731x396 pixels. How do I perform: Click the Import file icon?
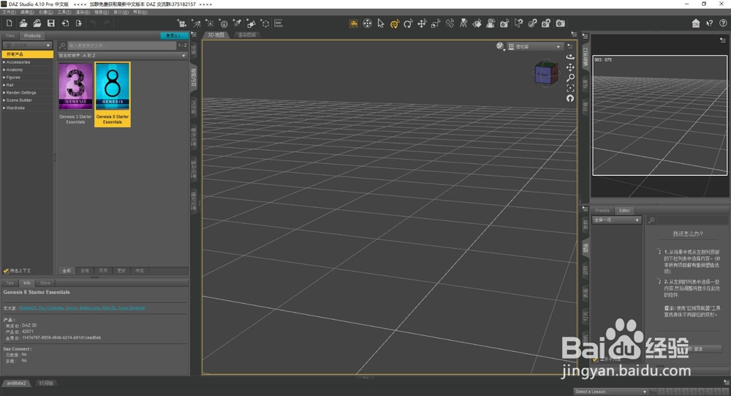(x=65, y=23)
